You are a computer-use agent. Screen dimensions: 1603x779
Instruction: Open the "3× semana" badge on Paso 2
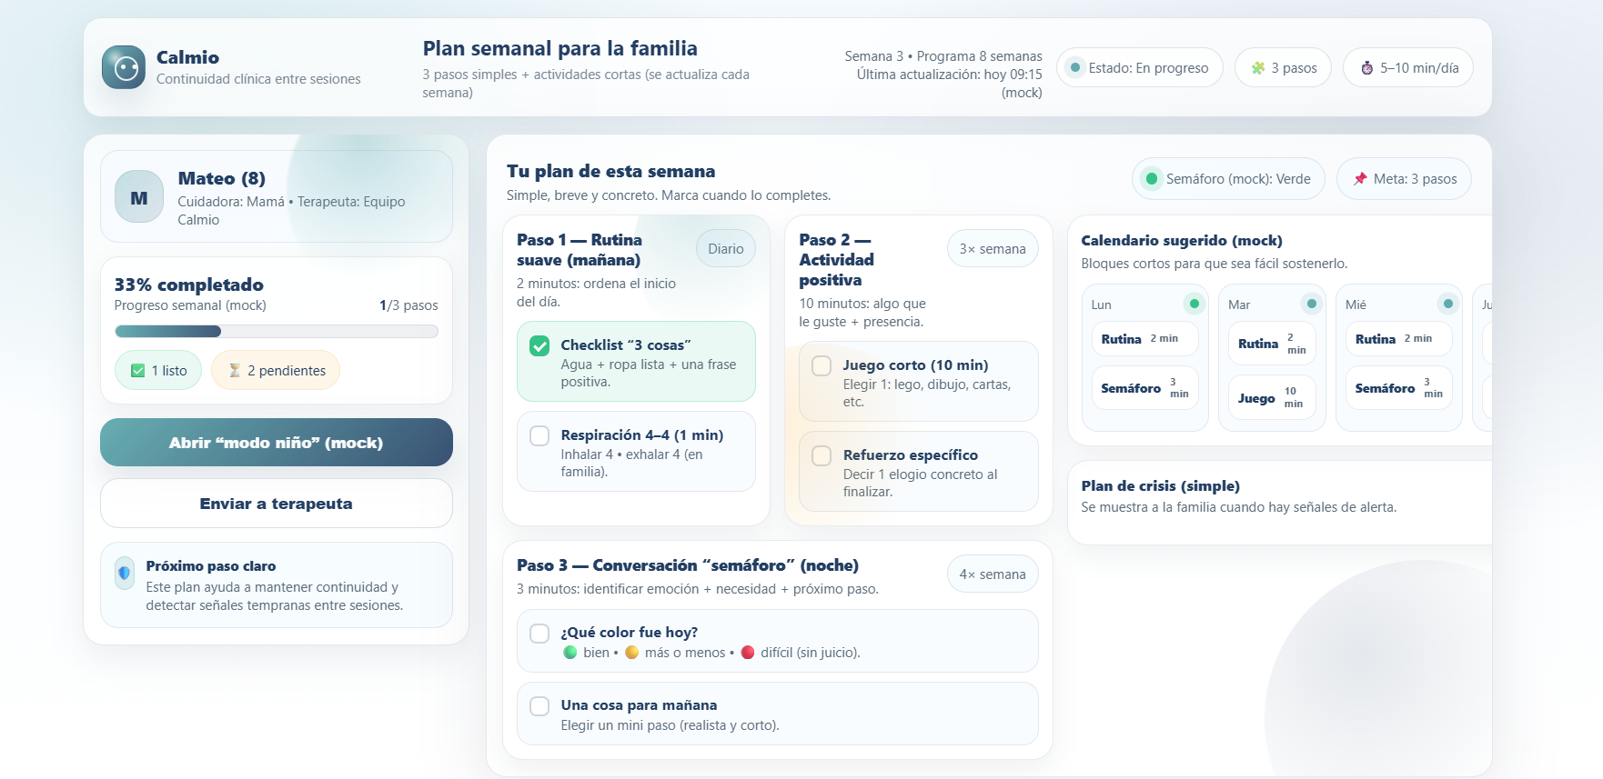[x=993, y=247]
